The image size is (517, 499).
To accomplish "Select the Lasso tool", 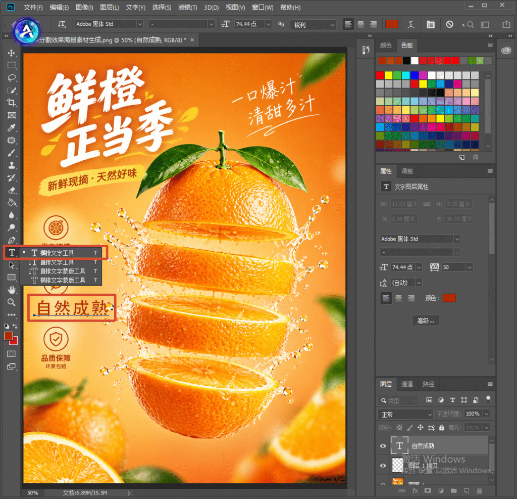I will point(12,78).
